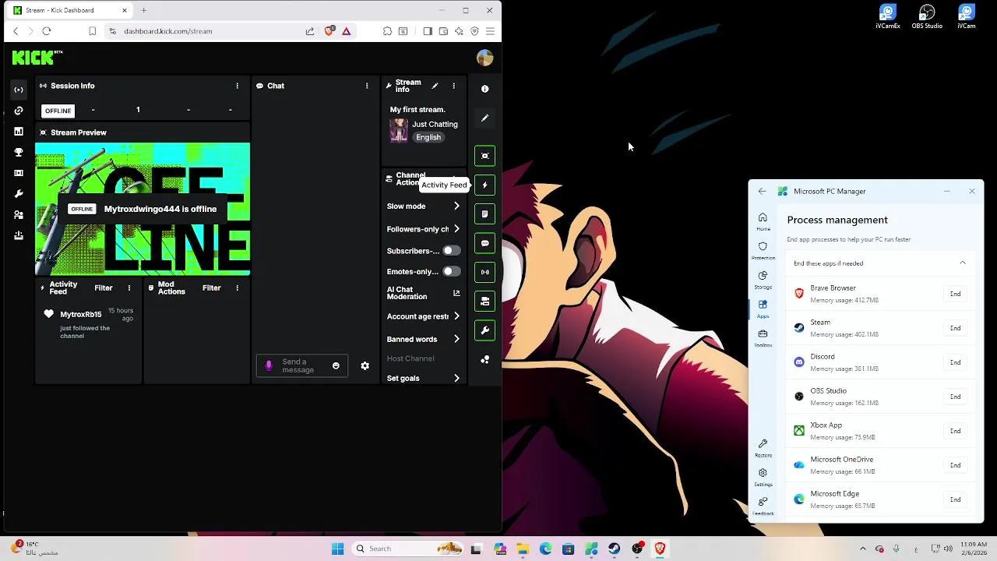997x561 pixels.
Task: End OBS Studio process in PC Manager
Action: 955,397
